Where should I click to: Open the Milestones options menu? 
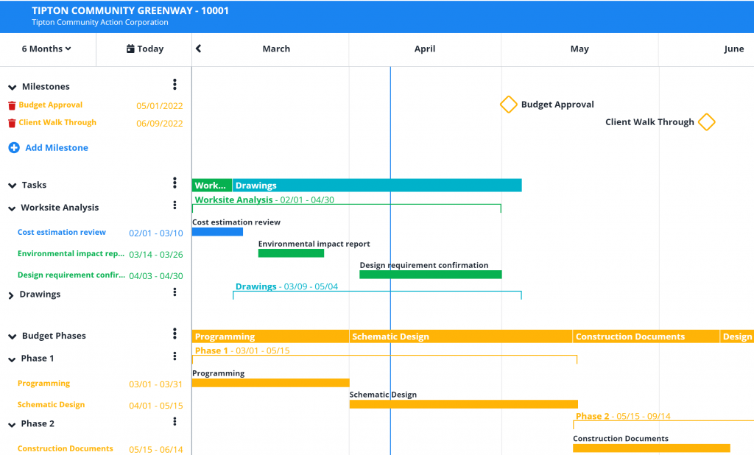(x=175, y=84)
